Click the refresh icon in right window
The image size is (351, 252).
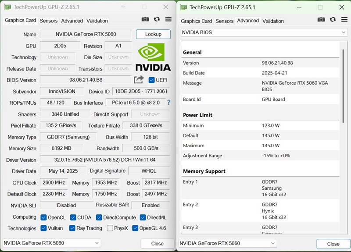pyautogui.click(x=333, y=20)
